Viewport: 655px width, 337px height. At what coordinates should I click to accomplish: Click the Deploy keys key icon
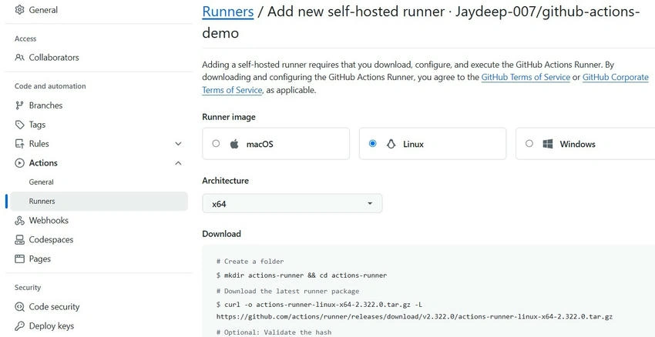(19, 326)
